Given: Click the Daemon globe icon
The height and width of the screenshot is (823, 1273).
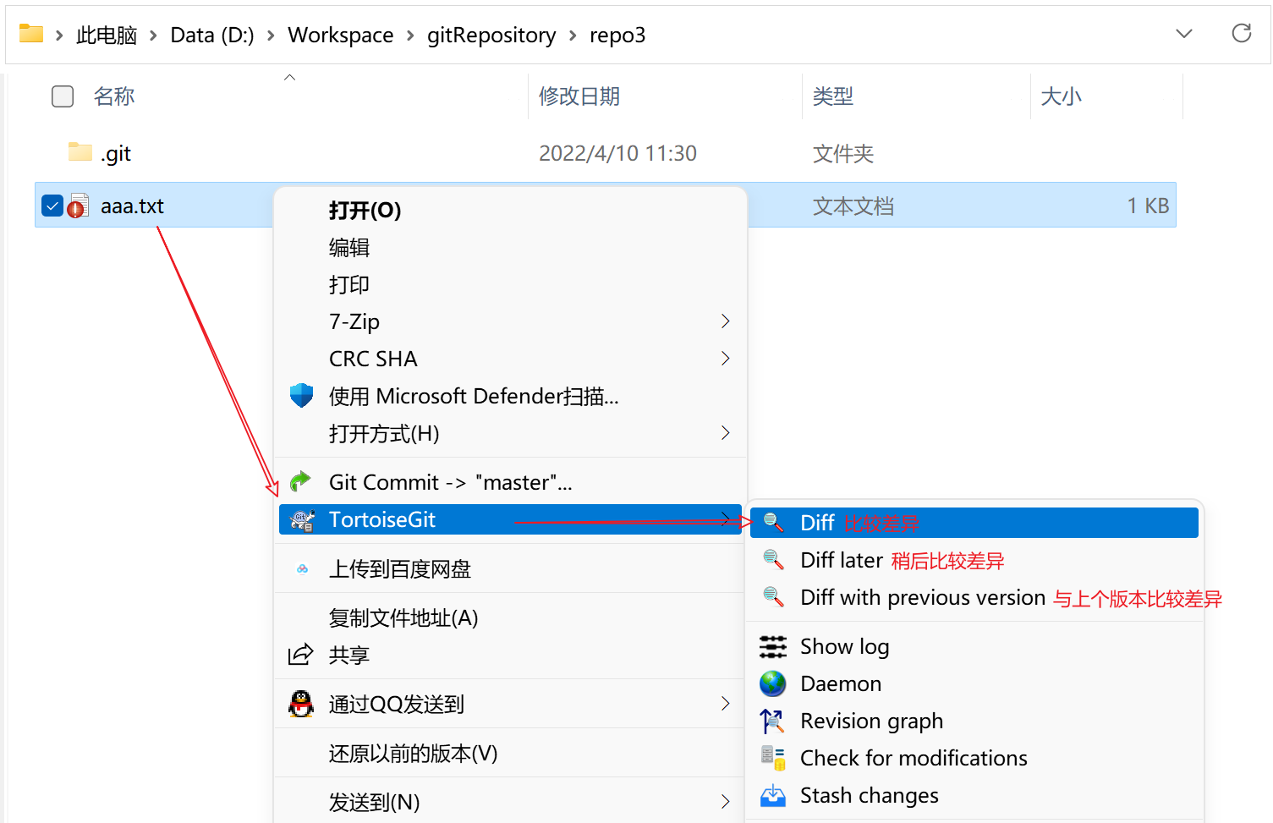Looking at the screenshot, I should 772,683.
